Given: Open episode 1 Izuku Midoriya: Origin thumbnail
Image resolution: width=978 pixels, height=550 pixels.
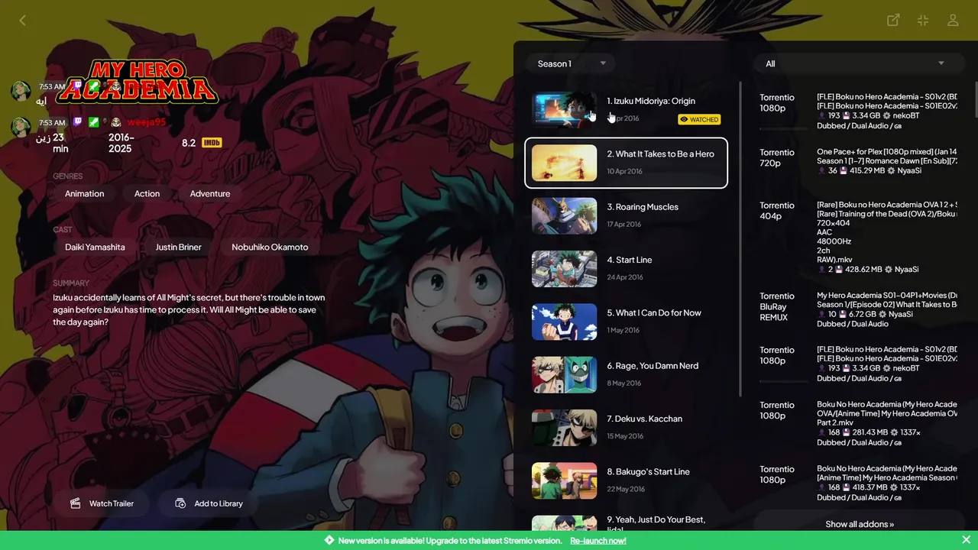Looking at the screenshot, I should (x=564, y=110).
